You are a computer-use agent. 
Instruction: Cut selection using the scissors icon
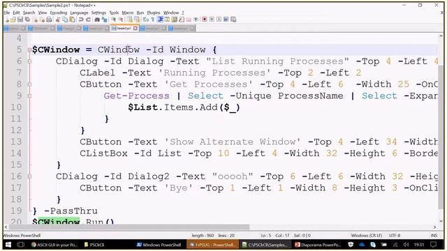[58, 20]
